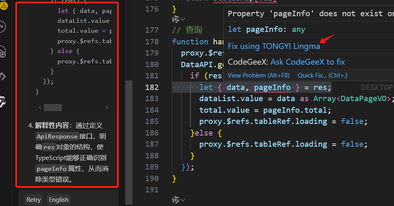Click the code snippet's left scroll arrow
Viewport: 394px width, 206px height.
(x=39, y=108)
